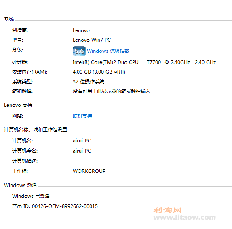The width and height of the screenshot is (232, 229).
Task: Select the model text Lenovo Win7 PC
Action: pos(92,40)
